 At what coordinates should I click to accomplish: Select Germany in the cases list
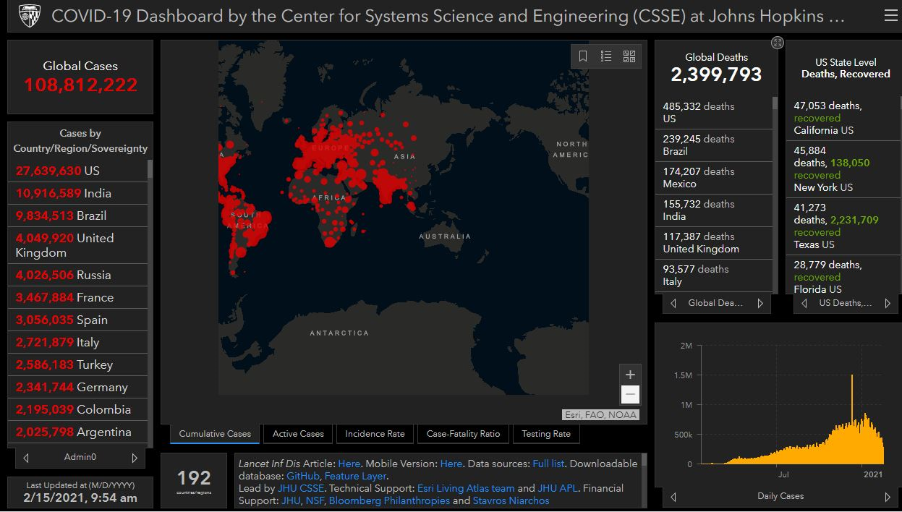(77, 387)
